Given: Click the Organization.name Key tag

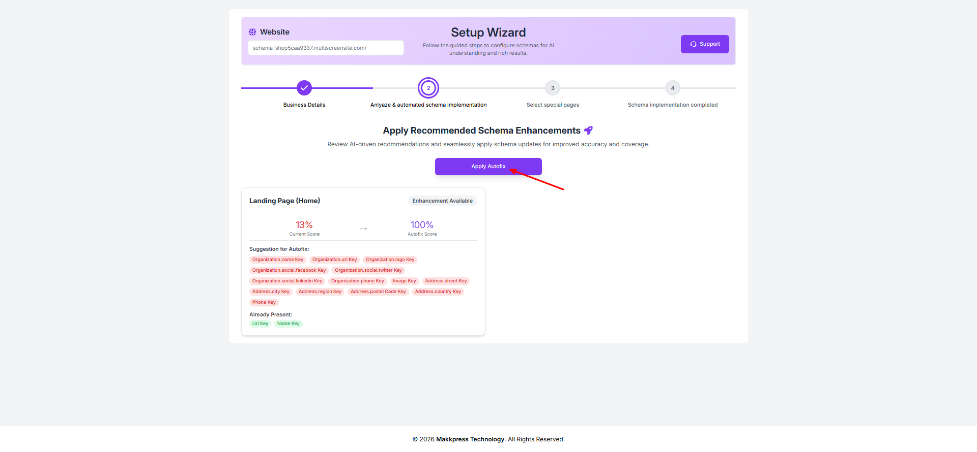Looking at the screenshot, I should coord(277,260).
